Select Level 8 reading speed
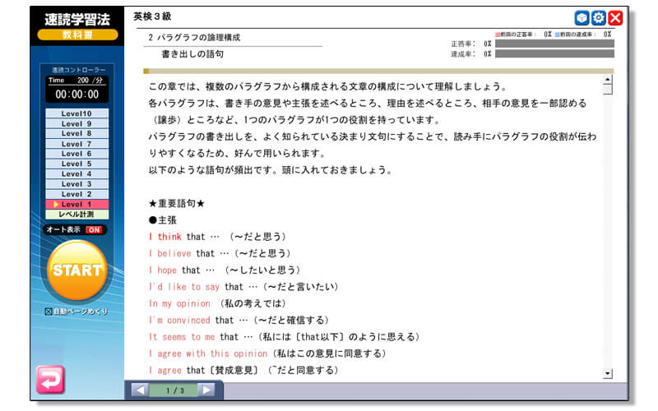This screenshot has width=658, height=411. (76, 133)
